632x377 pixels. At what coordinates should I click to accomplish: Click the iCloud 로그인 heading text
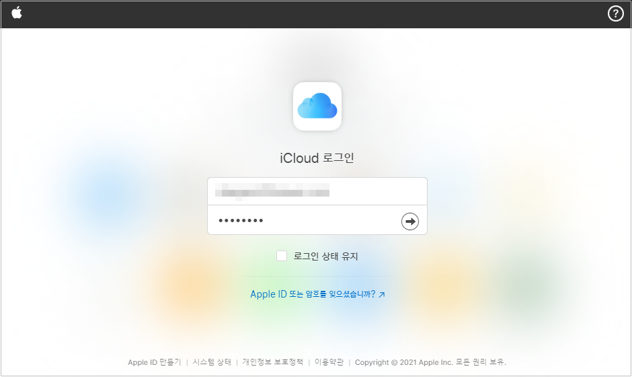317,158
